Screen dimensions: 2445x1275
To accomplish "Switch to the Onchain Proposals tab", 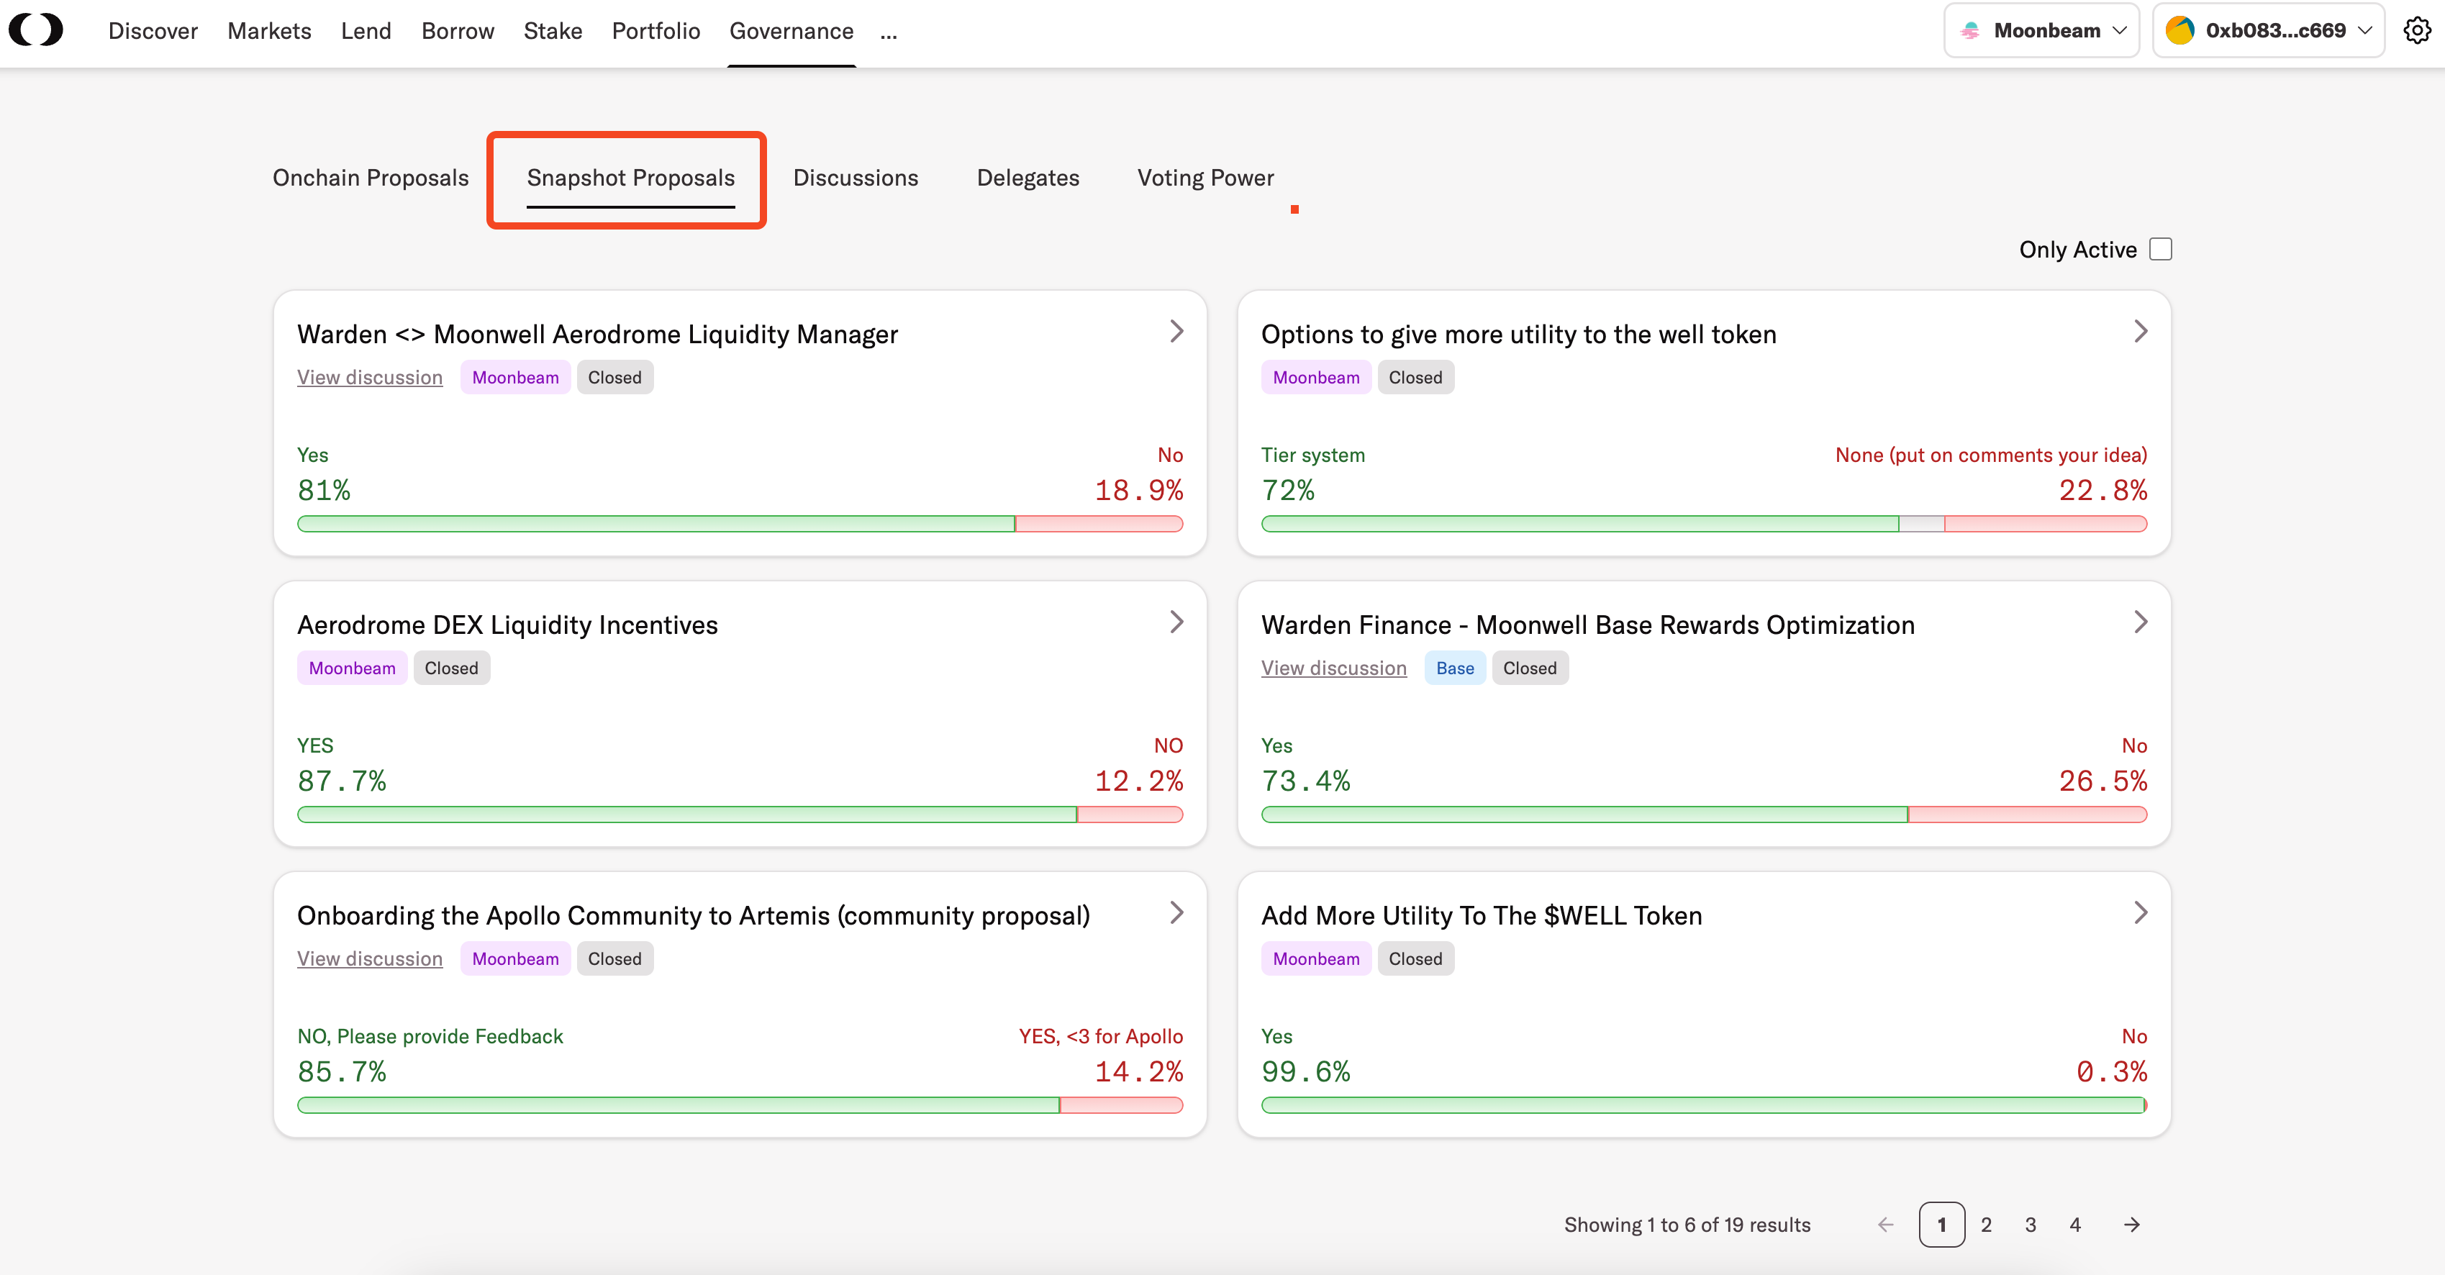I will pos(370,178).
